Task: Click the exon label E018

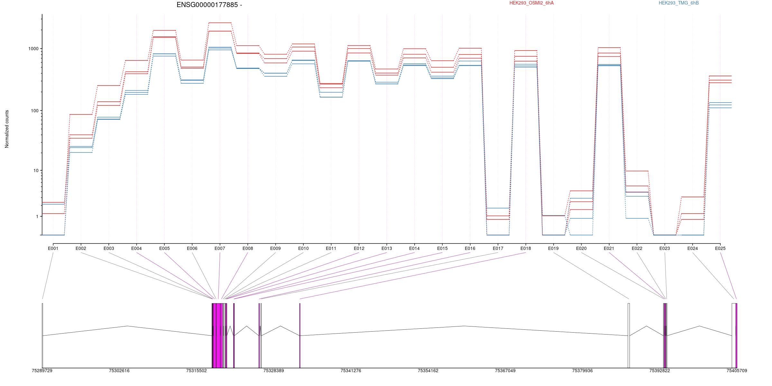Action: (526, 248)
